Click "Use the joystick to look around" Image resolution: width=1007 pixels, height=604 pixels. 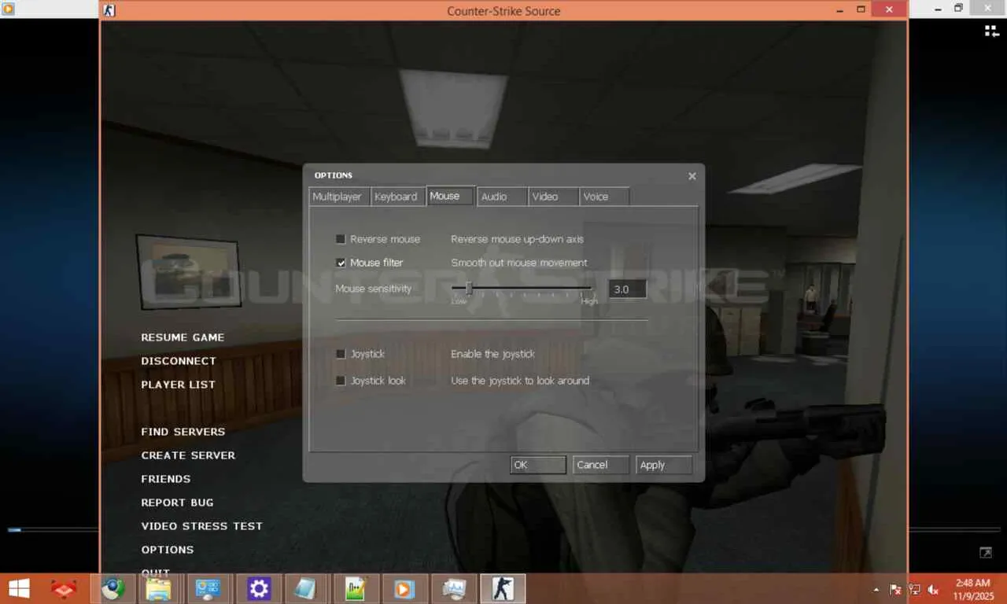point(520,381)
